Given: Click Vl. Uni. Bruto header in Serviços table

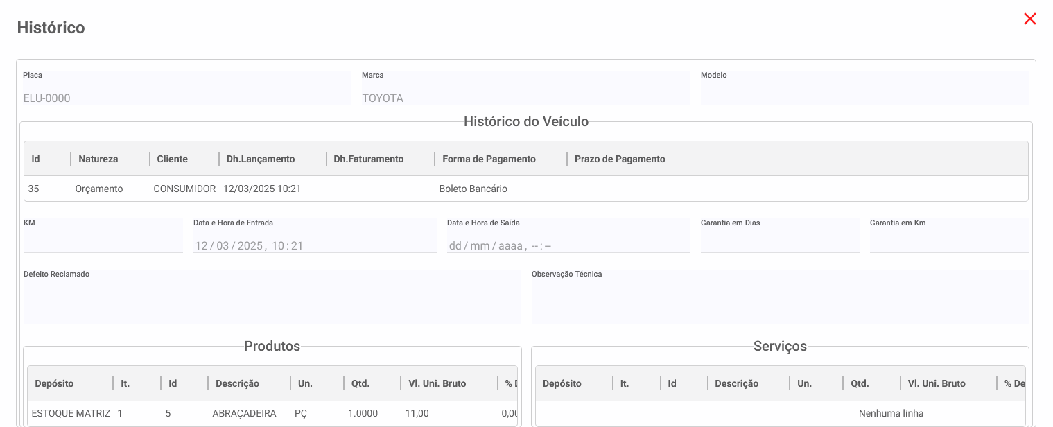Looking at the screenshot, I should pyautogui.click(x=937, y=383).
